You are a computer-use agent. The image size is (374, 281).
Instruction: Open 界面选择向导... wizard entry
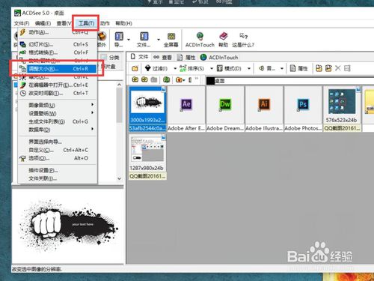point(58,142)
